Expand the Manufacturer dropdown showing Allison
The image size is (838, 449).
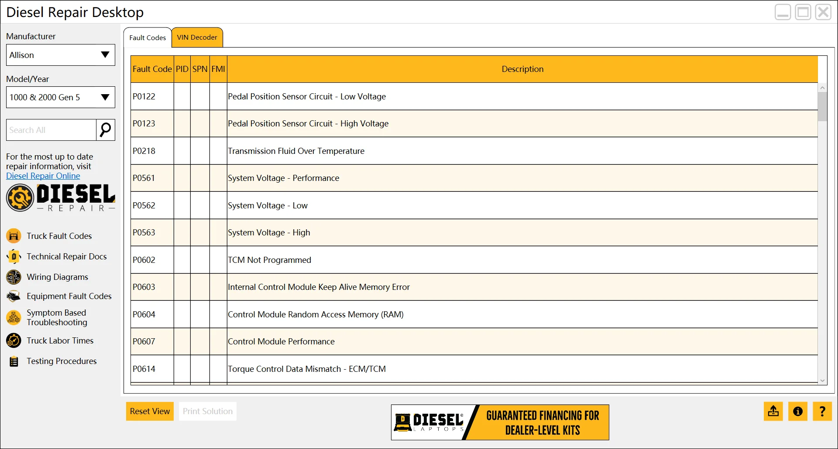coord(61,55)
